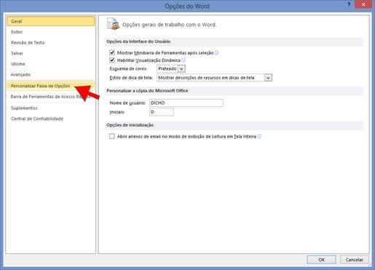Click the general options document icon
Screen dimensions: 375x270
113,24
